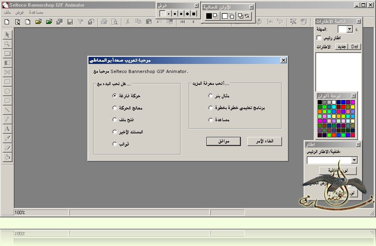This screenshot has width=376, height=246.
Task: Click جديد to add a new frame
Action: tap(342, 47)
